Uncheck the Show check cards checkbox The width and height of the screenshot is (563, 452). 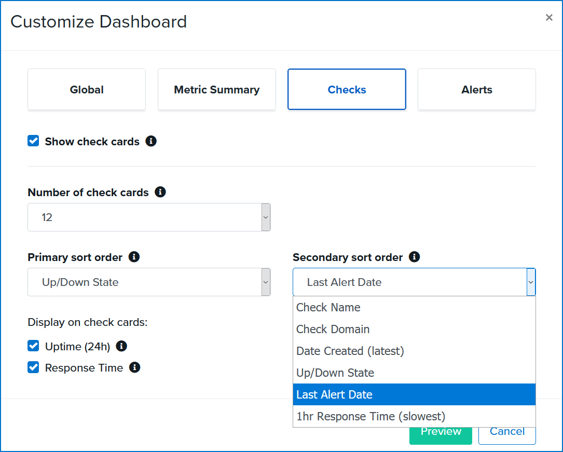[33, 141]
